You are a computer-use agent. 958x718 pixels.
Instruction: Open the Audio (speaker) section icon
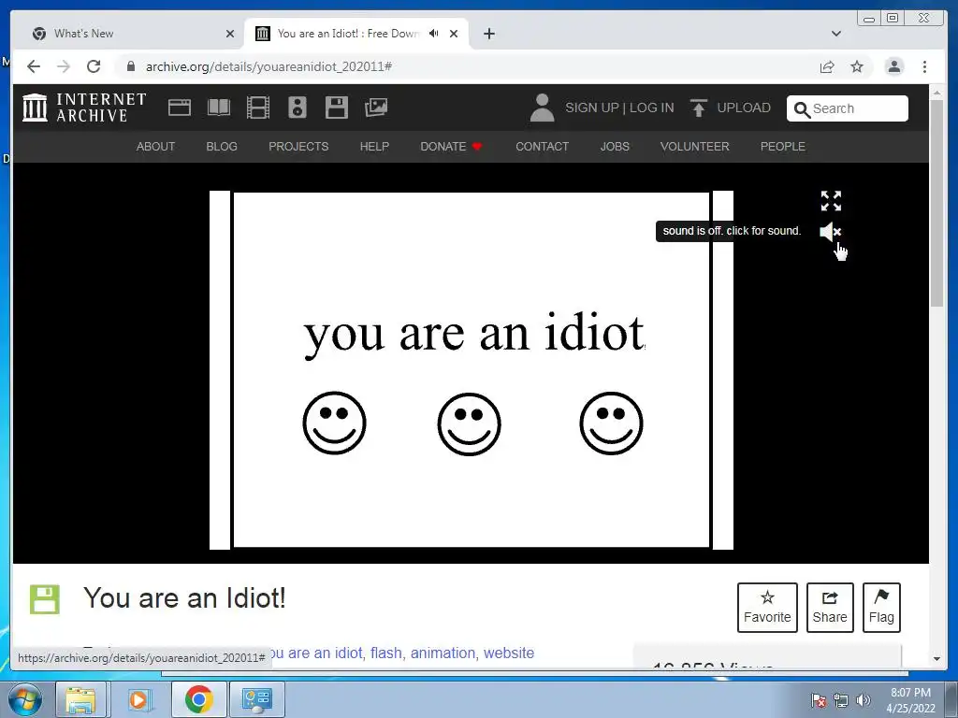coord(298,108)
